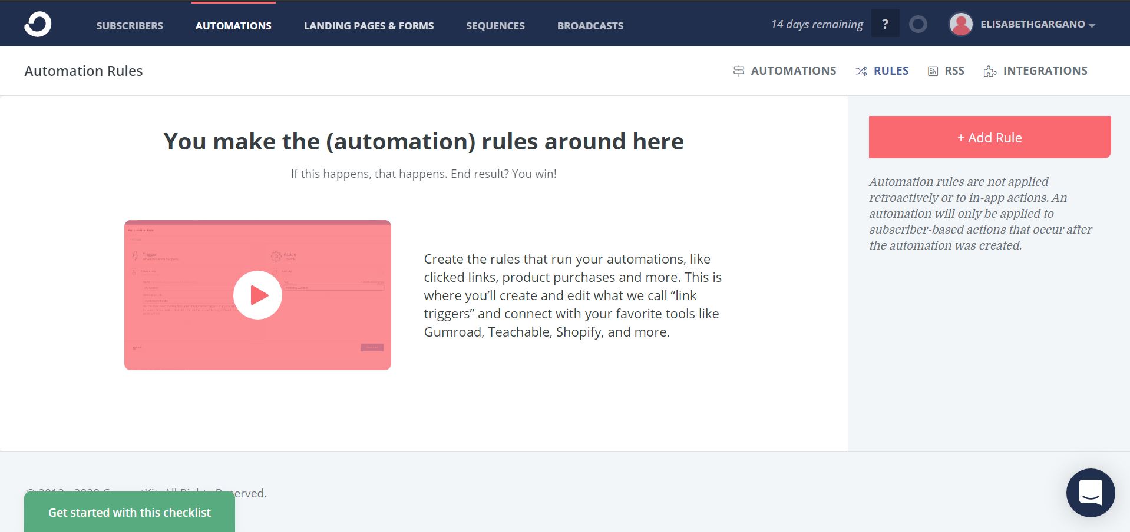
Task: Click the user avatar icon
Action: 961,24
